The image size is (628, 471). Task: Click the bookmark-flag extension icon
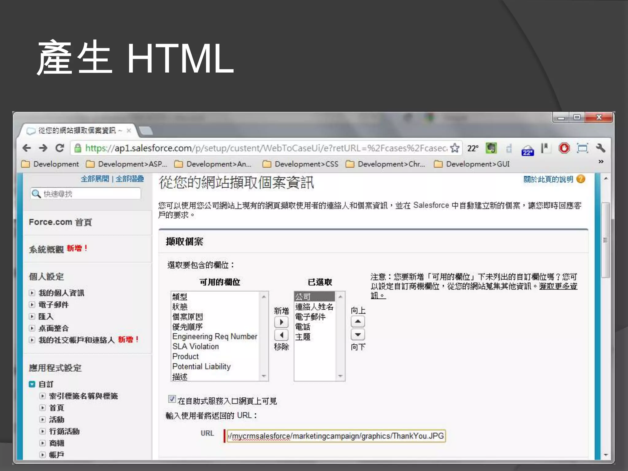pyautogui.click(x=546, y=148)
